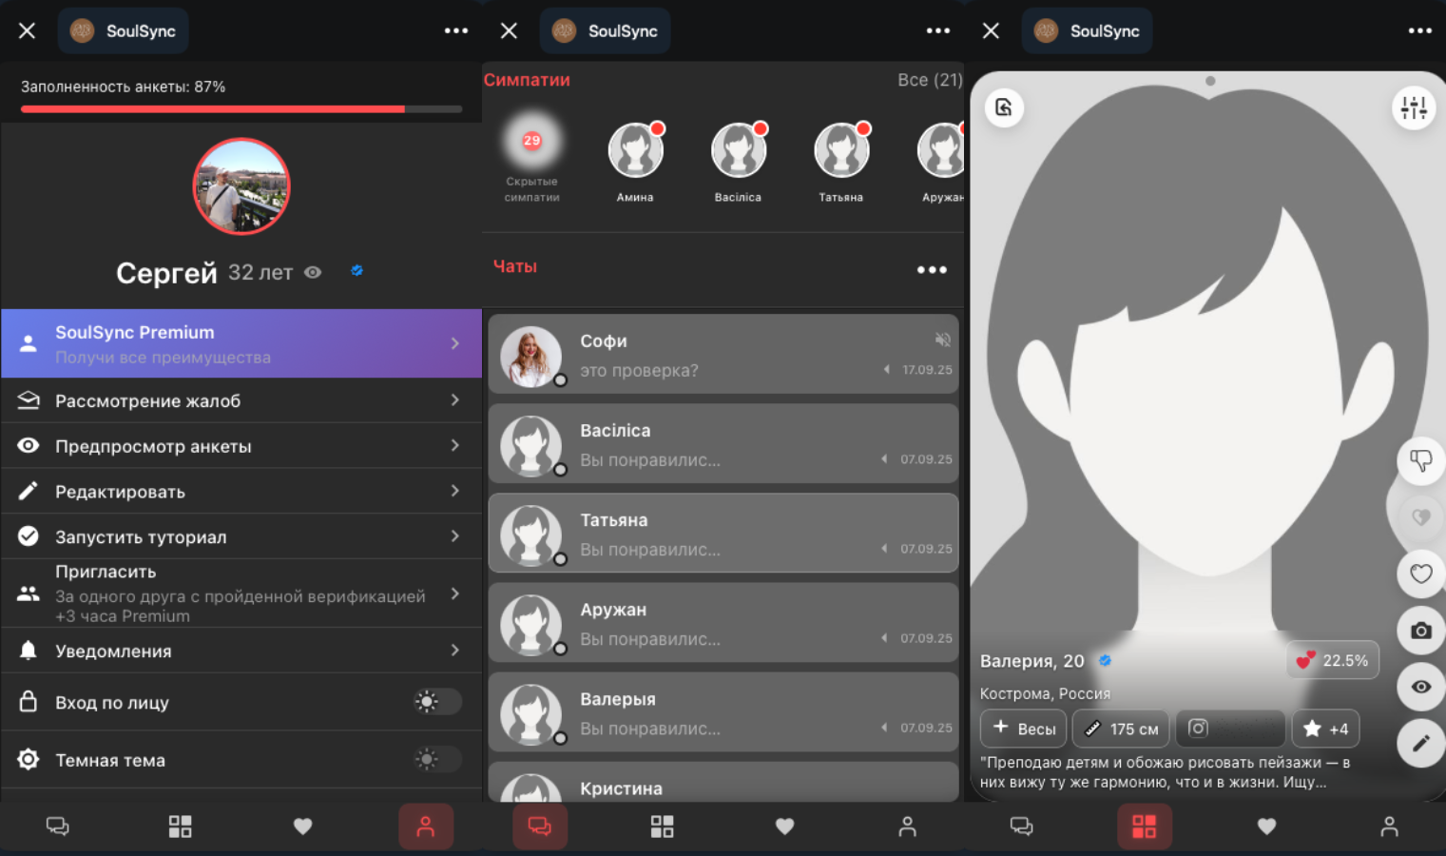This screenshot has width=1446, height=856.
Task: Open hidden likes bubble showing 29
Action: [x=531, y=141]
